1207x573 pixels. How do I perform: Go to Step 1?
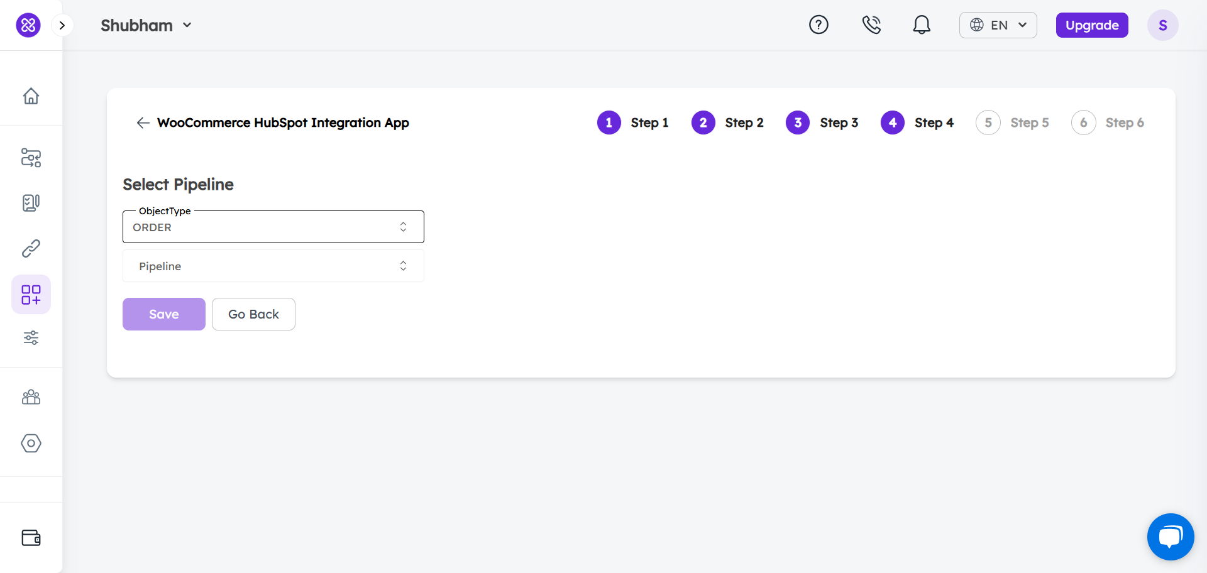click(633, 123)
